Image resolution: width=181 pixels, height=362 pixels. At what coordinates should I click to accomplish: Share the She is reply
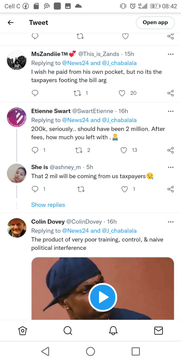pyautogui.click(x=170, y=189)
